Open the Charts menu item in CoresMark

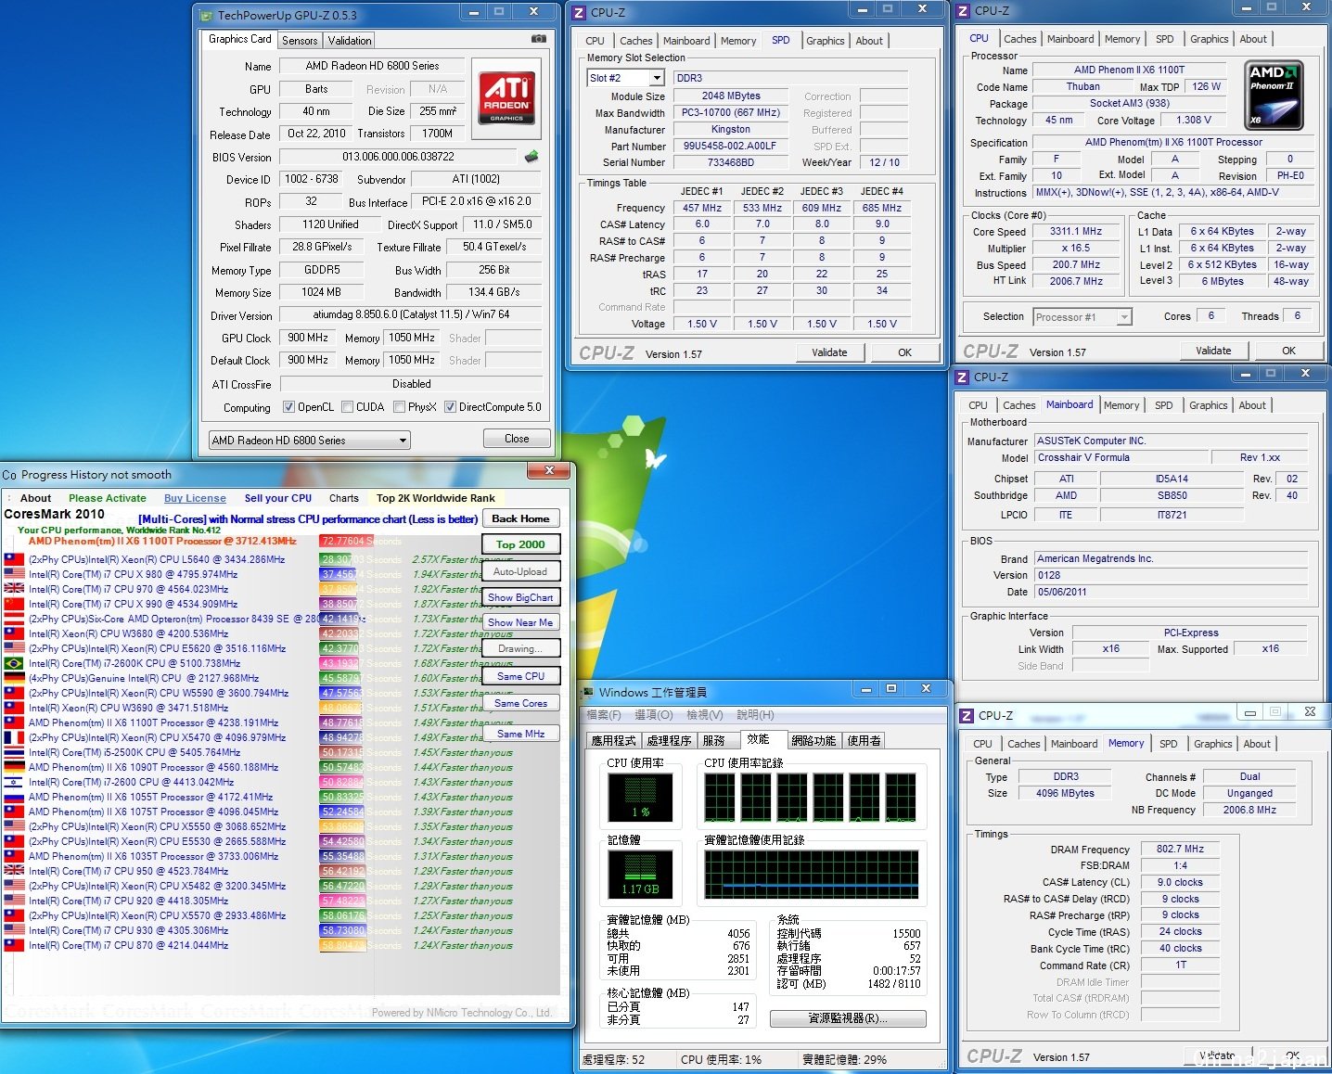(x=343, y=498)
